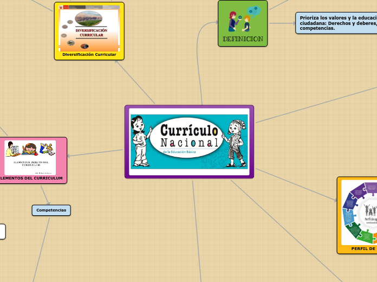Click the pink ELEMENTOS DEL CURRICULUM node
The width and height of the screenshot is (377, 282).
(33, 161)
